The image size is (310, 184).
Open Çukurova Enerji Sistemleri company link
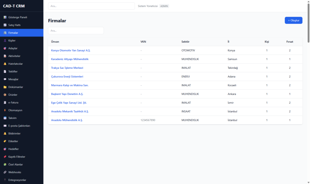pos(67,77)
